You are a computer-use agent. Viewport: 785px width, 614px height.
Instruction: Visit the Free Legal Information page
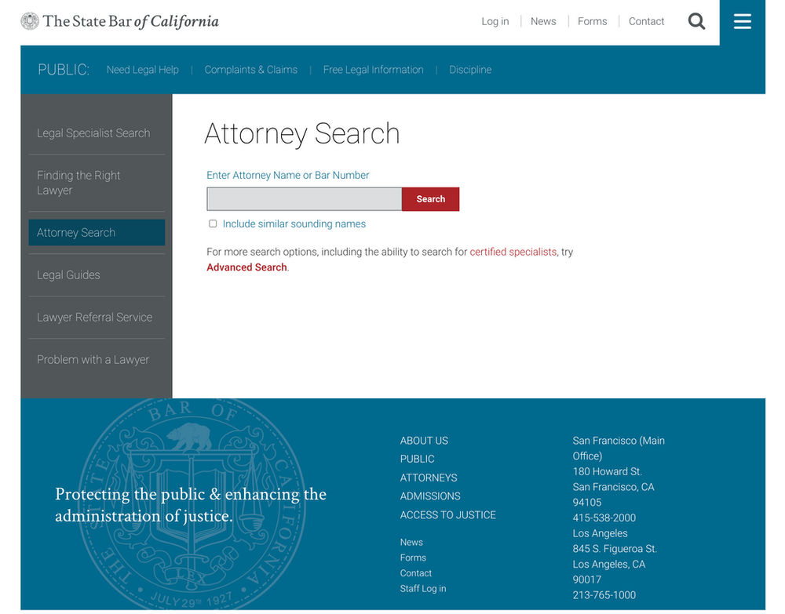[373, 69]
